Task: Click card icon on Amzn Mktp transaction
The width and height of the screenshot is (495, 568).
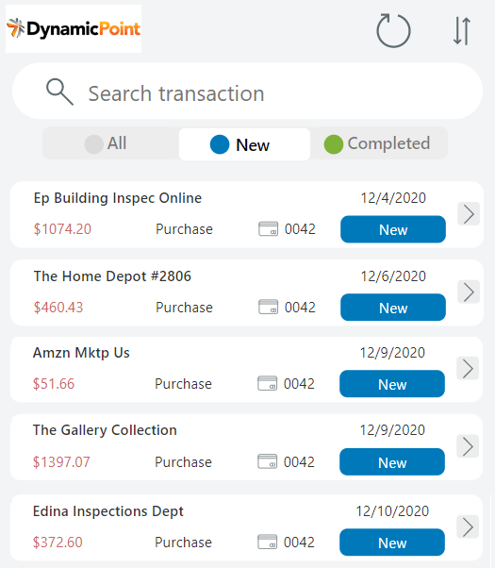Action: 267,383
